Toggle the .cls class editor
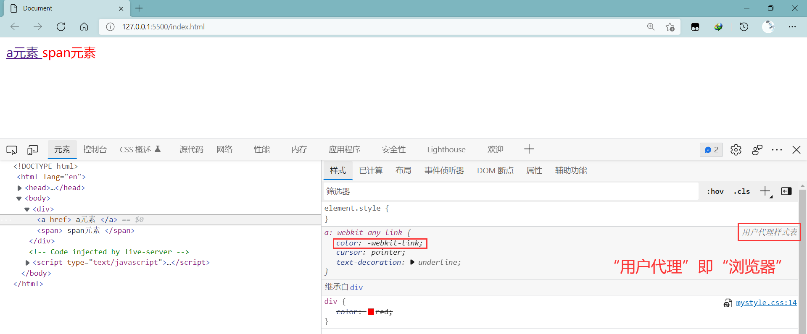 tap(742, 191)
